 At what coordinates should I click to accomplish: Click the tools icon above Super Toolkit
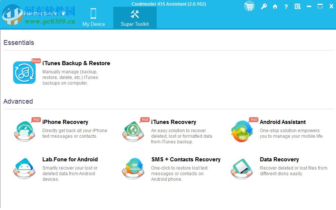click(135, 14)
